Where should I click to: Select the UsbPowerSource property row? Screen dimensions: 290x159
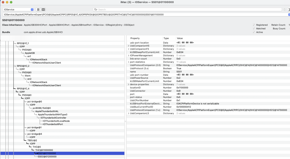click(x=208, y=78)
